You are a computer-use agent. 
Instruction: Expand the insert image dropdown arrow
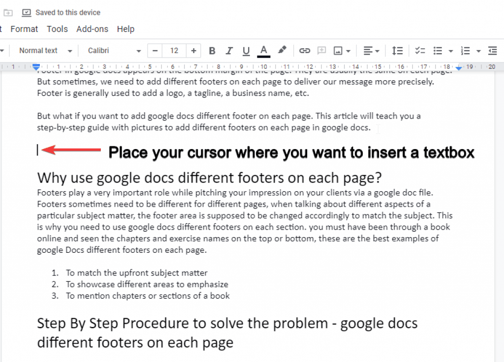pyautogui.click(x=348, y=51)
